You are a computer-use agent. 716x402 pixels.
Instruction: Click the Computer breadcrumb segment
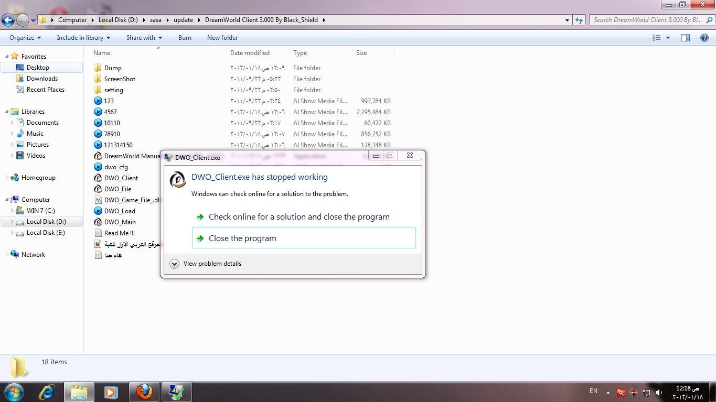coord(72,20)
